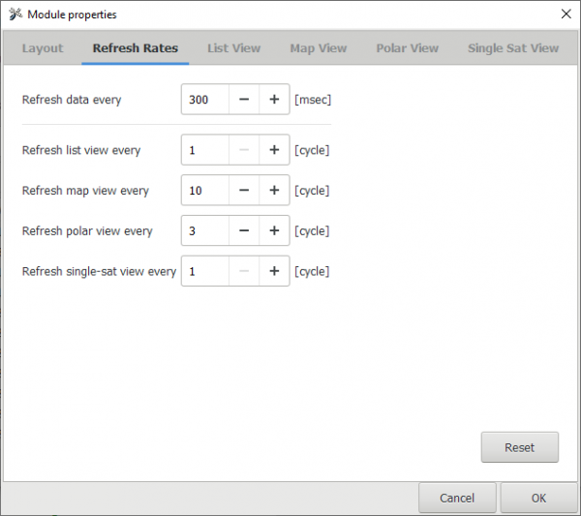581x516 pixels.
Task: Close the Module properties dialog
Action: click(x=566, y=15)
